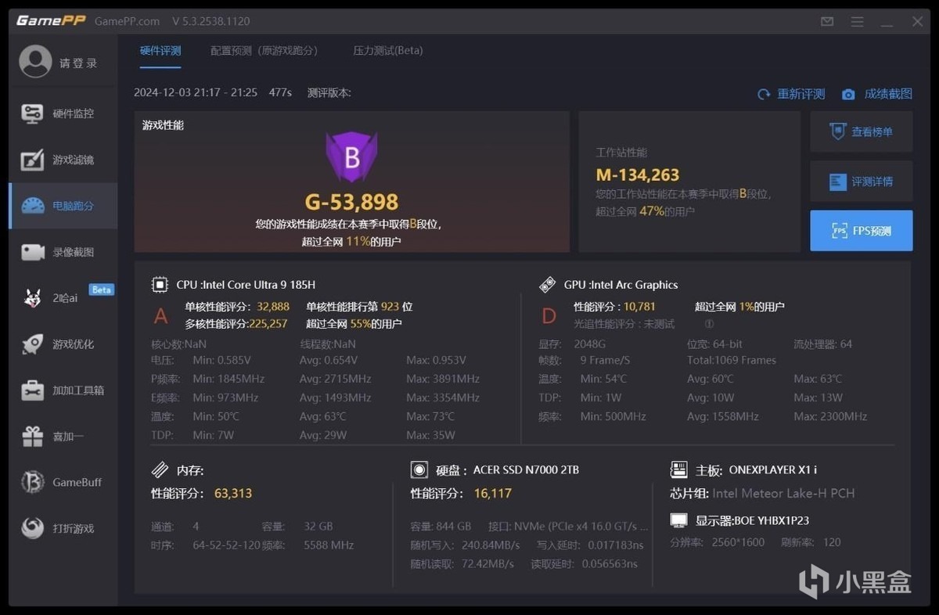Click test date 2024-12-03 21:17 - 21:25
This screenshot has width=939, height=615.
coord(196,92)
